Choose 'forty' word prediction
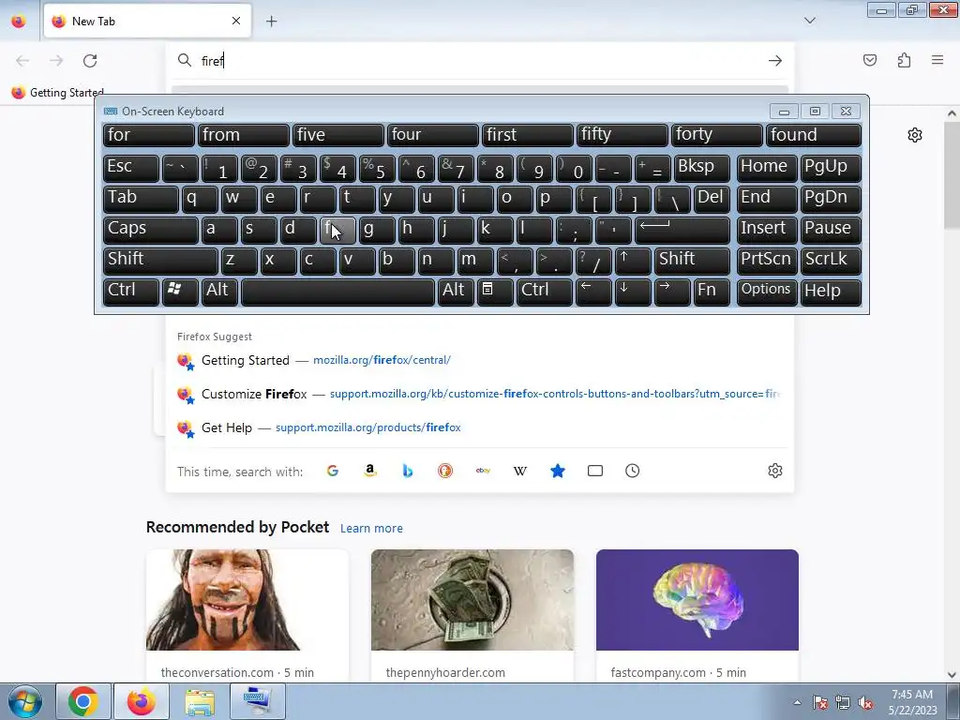Image resolution: width=960 pixels, height=720 pixels. coord(717,135)
